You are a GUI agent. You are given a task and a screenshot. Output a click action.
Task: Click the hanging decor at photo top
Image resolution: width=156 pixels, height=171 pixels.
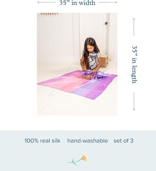tap(49, 14)
